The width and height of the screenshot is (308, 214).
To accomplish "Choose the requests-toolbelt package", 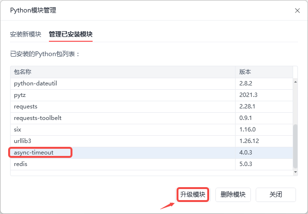I will [38, 118].
